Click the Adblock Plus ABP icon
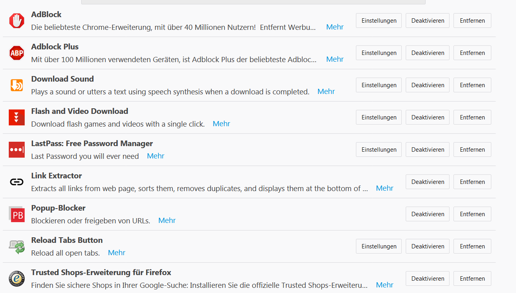Image resolution: width=516 pixels, height=293 pixels. coord(17,53)
